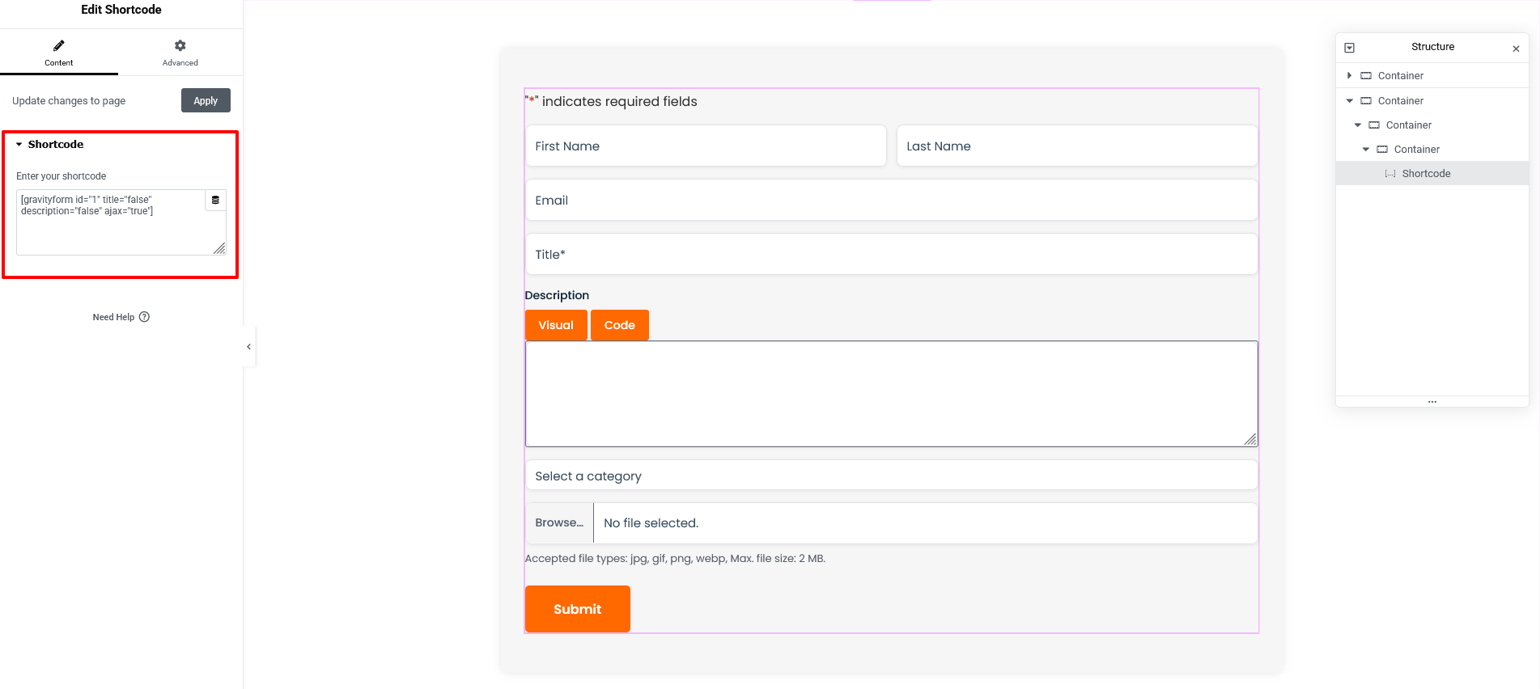Expand the first Container in Structure

1349,76
